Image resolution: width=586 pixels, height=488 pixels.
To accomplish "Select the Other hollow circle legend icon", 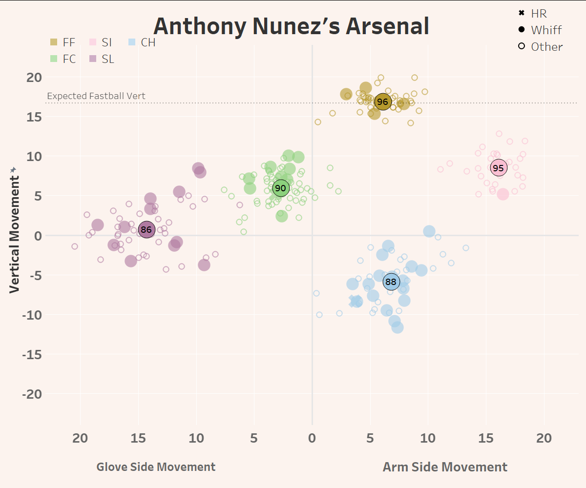I will (522, 46).
